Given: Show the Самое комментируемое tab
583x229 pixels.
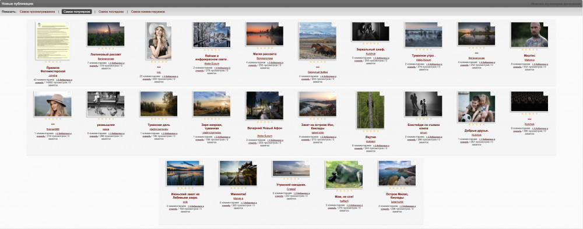Looking at the screenshot, I should (x=148, y=12).
